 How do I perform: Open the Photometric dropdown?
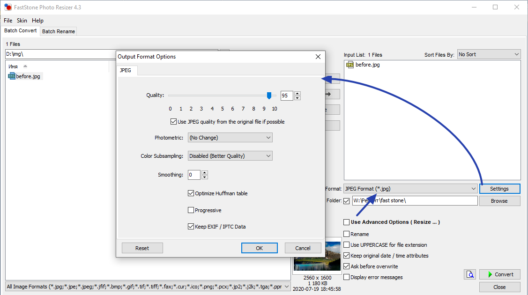click(x=230, y=138)
